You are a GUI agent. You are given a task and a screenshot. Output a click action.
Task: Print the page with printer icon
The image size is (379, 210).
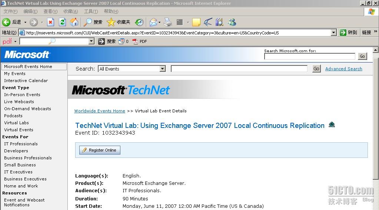point(168,22)
